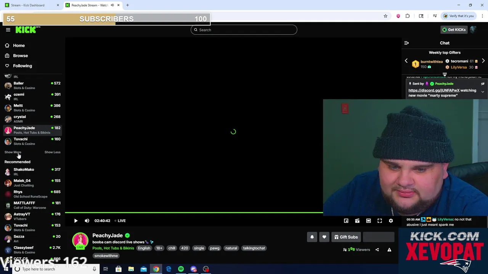The height and width of the screenshot is (274, 488).
Task: Report stream using warning triangle icon
Action: tap(389, 250)
